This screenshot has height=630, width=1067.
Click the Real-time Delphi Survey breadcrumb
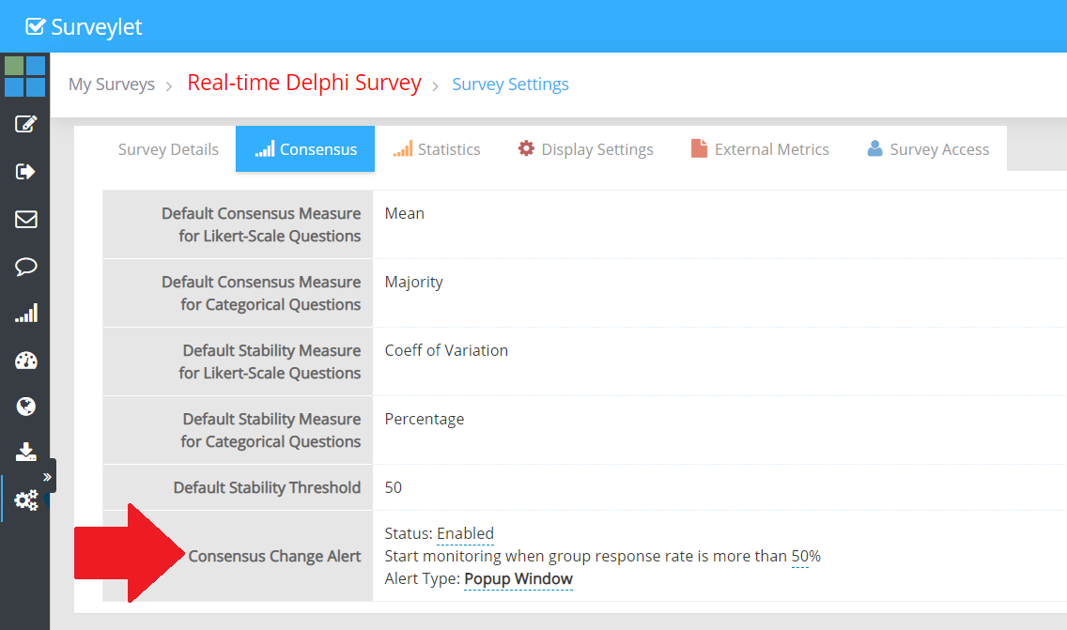[304, 83]
